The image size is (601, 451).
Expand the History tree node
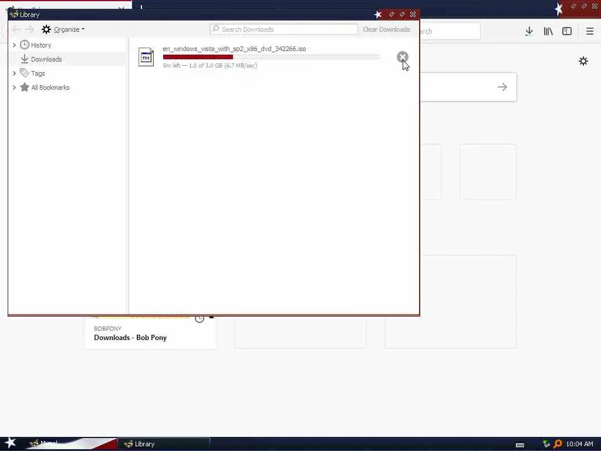(14, 45)
